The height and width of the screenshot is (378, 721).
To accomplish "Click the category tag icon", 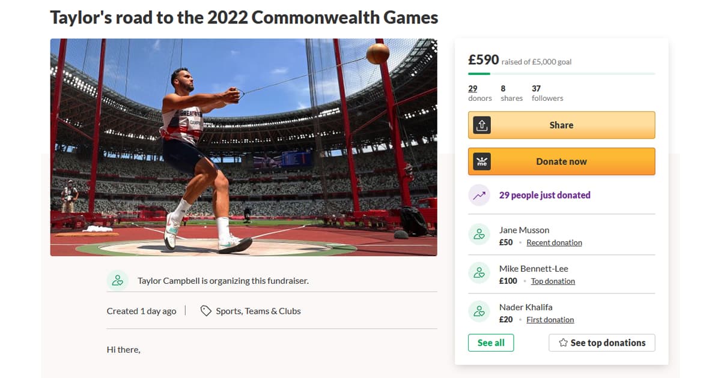I will pos(205,311).
